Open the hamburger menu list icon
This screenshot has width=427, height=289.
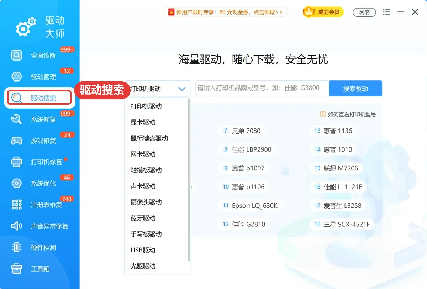click(386, 12)
